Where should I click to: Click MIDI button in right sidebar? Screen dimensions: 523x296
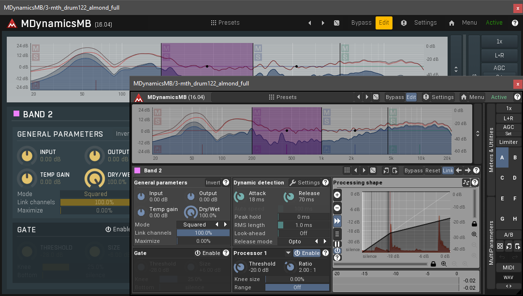pyautogui.click(x=508, y=268)
